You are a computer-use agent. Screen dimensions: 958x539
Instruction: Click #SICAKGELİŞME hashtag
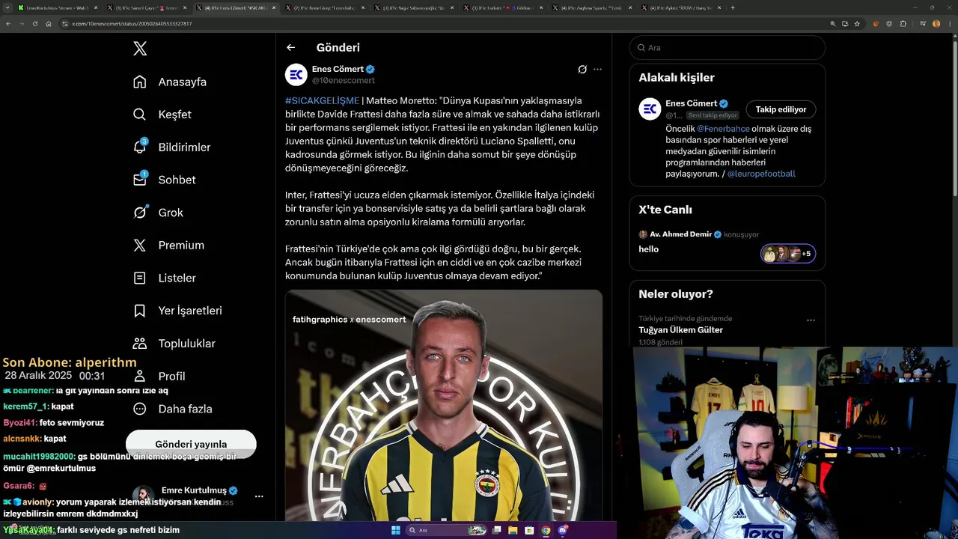[x=322, y=100]
